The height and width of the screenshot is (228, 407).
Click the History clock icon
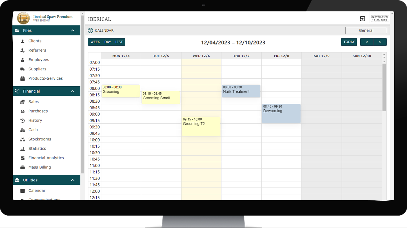(23, 121)
